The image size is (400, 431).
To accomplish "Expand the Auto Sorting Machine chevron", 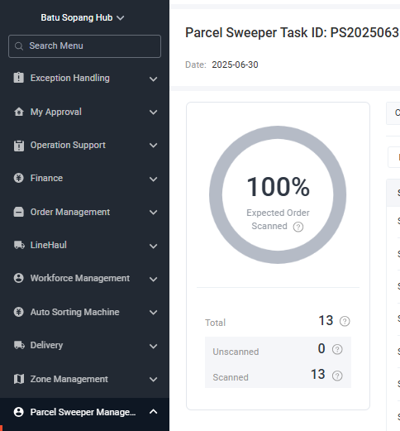I will click(153, 313).
